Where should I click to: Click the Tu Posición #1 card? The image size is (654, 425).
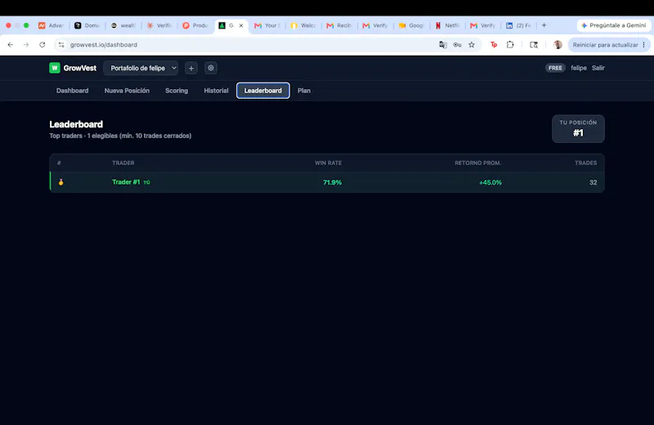point(578,129)
